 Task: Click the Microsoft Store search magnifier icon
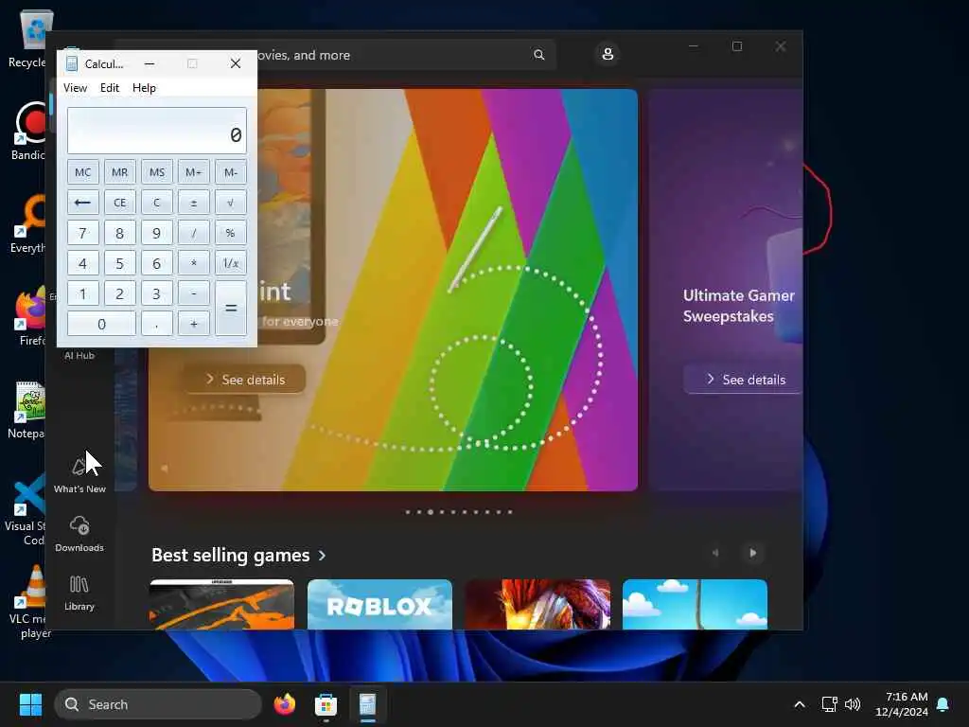538,55
